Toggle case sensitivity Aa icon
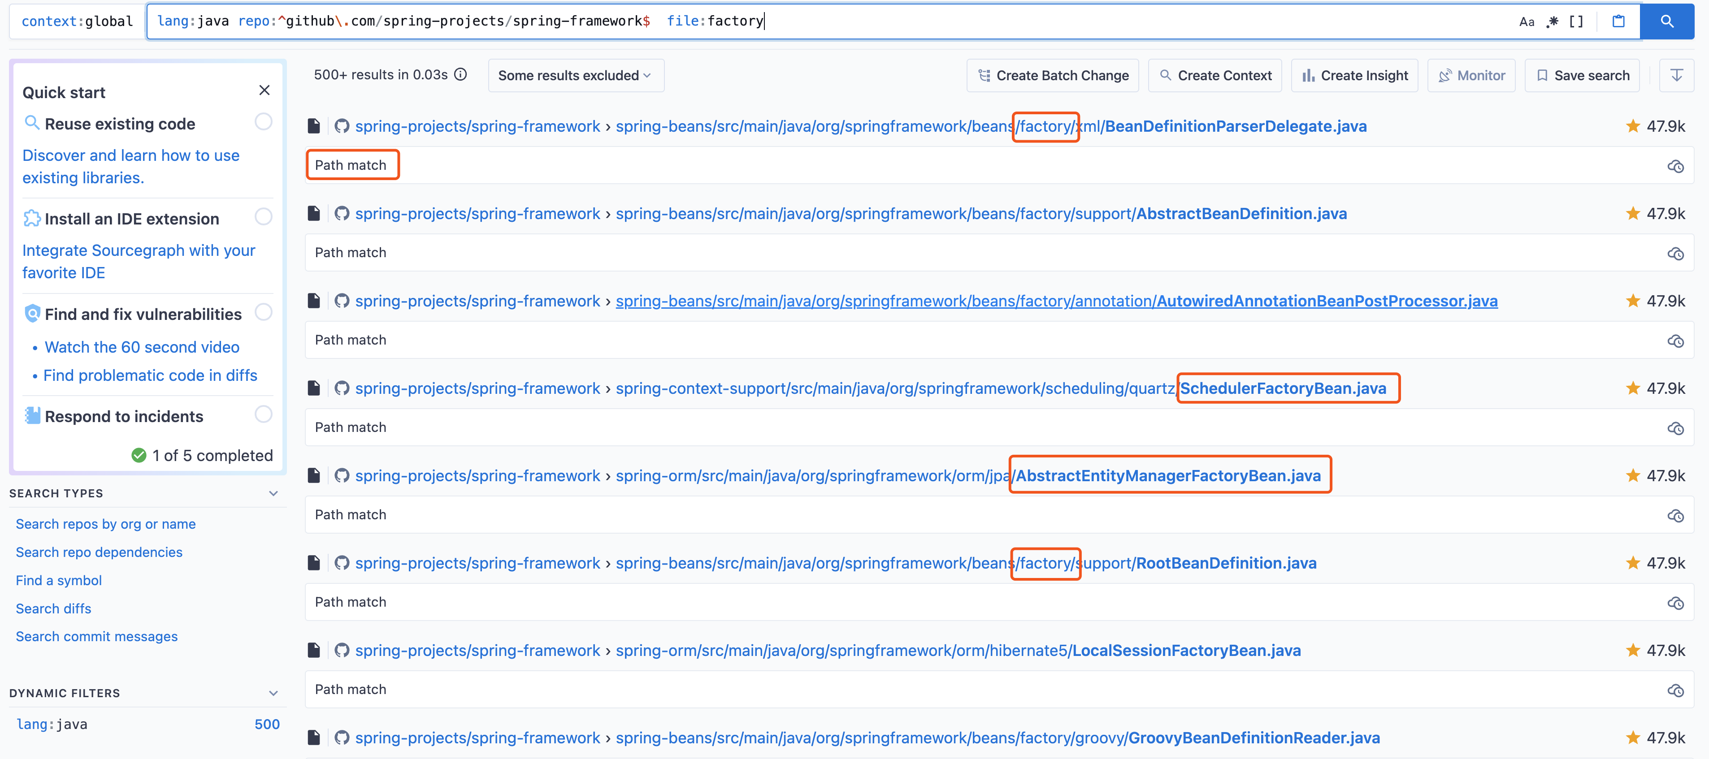 [x=1527, y=22]
